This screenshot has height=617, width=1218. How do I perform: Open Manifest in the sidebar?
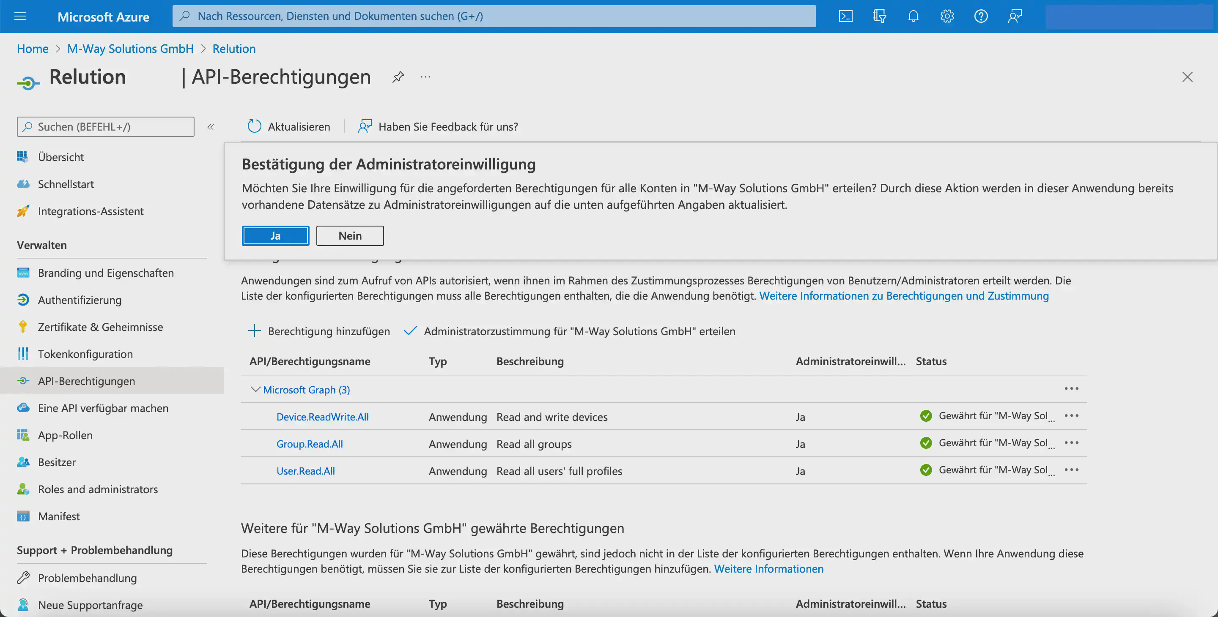click(x=59, y=516)
